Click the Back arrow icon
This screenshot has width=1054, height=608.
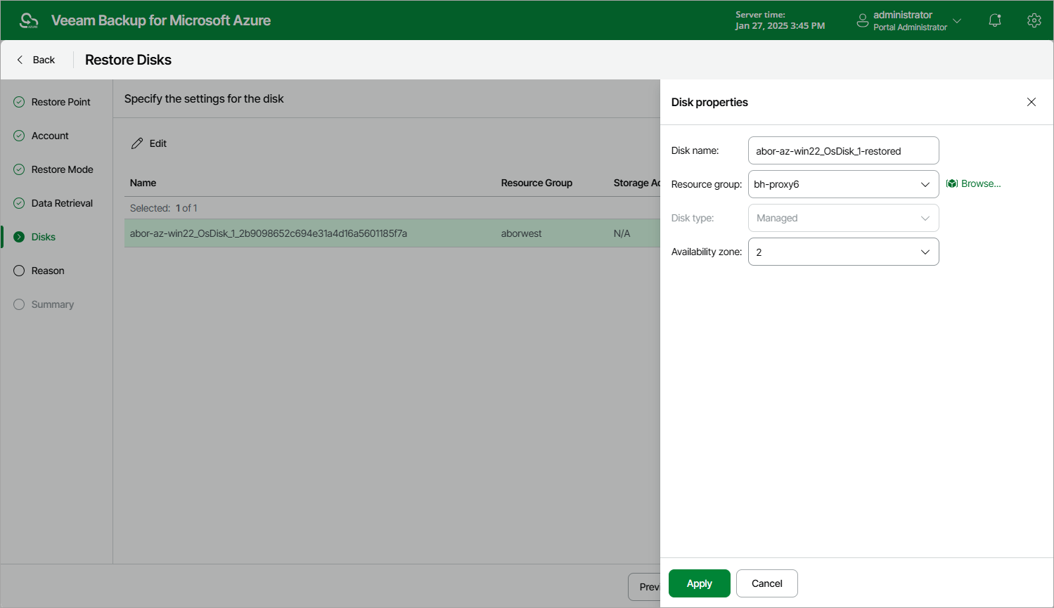(x=20, y=60)
